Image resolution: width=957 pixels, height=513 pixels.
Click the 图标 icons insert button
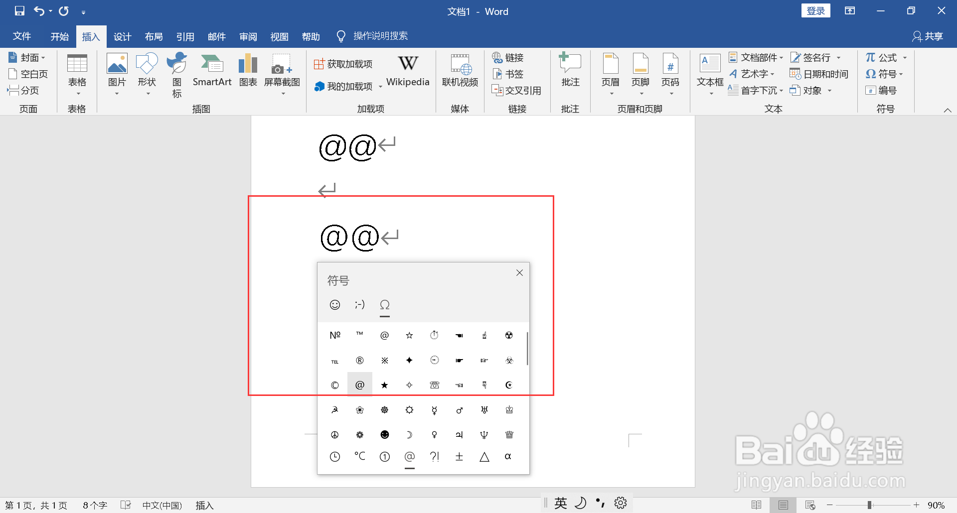(x=177, y=75)
